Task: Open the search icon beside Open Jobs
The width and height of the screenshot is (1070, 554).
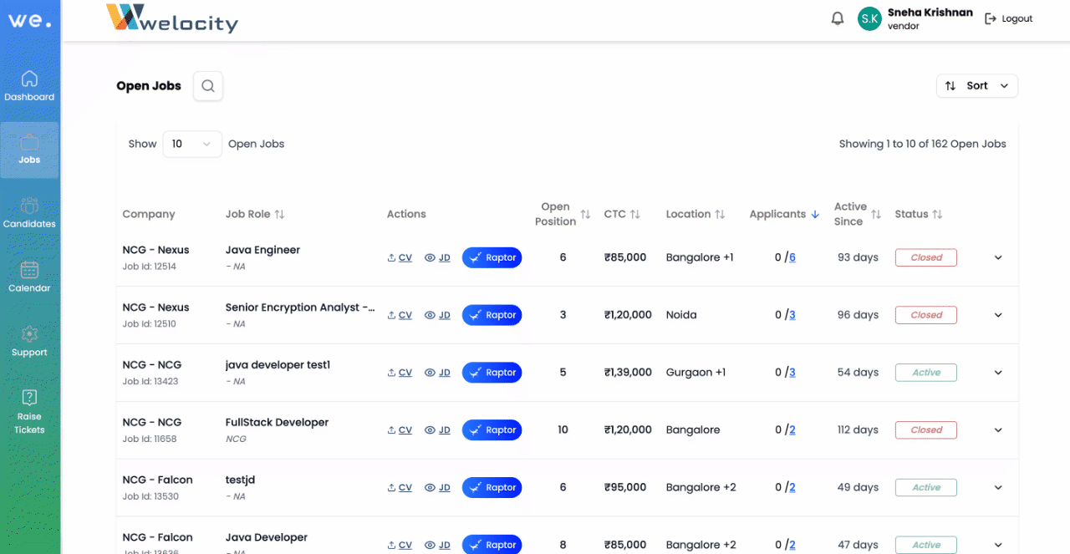Action: click(208, 85)
